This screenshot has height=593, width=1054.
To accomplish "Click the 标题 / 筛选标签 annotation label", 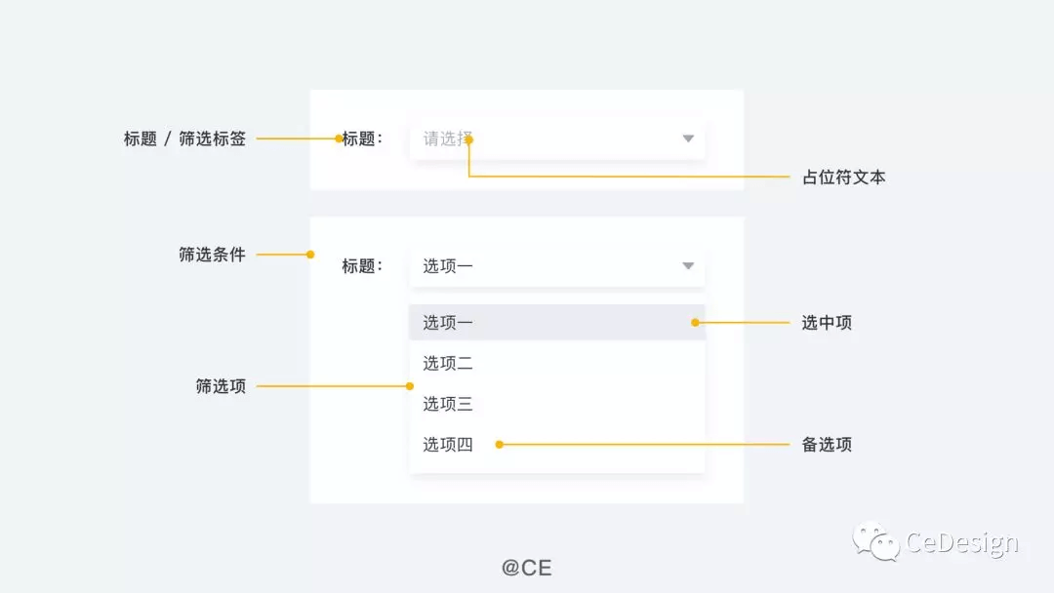I will coord(184,138).
